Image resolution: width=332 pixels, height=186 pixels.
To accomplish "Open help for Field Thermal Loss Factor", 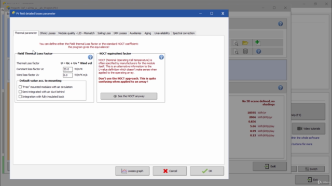I will [90, 57].
